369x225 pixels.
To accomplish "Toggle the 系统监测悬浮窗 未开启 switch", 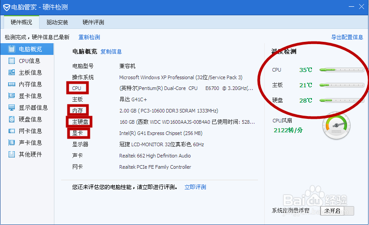I will coord(337,211).
